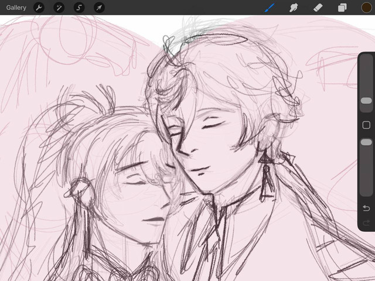Viewport: 375px width, 281px height.
Task: Open the Actions wrench menu
Action: (x=39, y=8)
